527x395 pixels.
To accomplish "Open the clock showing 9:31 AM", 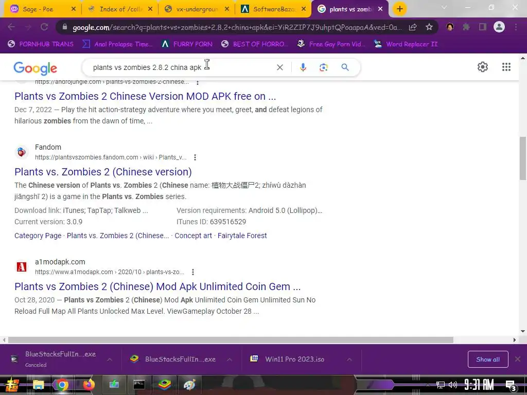I will [x=479, y=385].
